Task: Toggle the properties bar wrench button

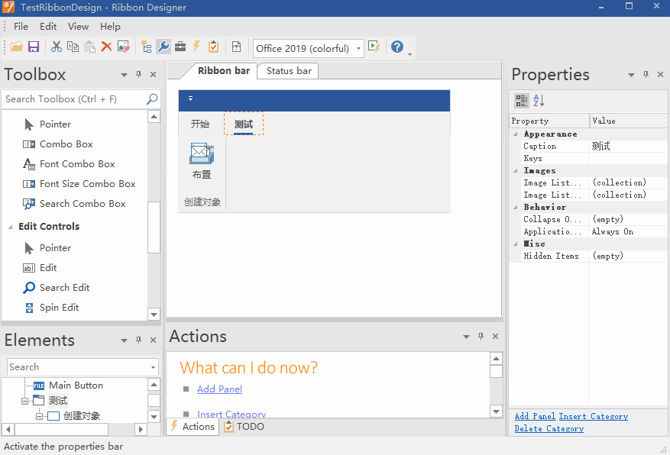Action: coord(163,47)
